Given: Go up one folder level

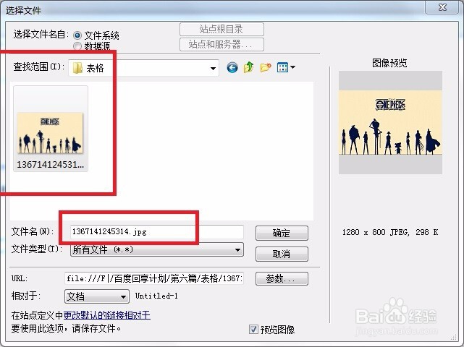Looking at the screenshot, I should click(248, 67).
